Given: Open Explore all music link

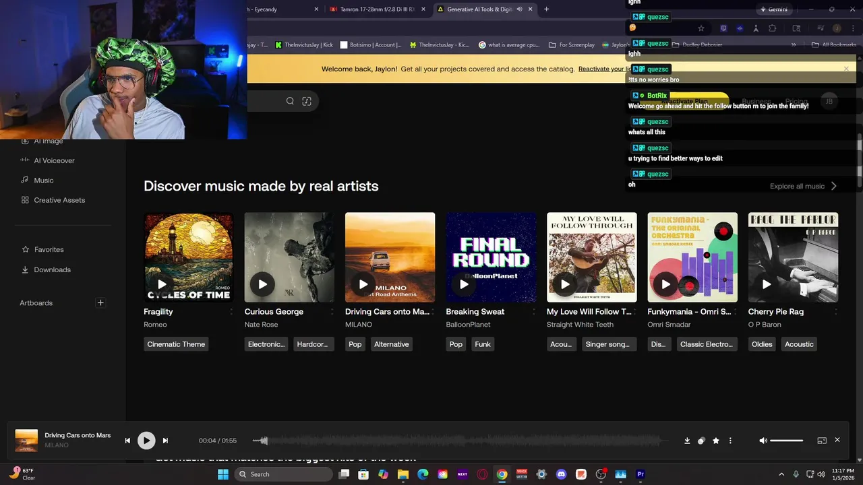Looking at the screenshot, I should pyautogui.click(x=803, y=186).
